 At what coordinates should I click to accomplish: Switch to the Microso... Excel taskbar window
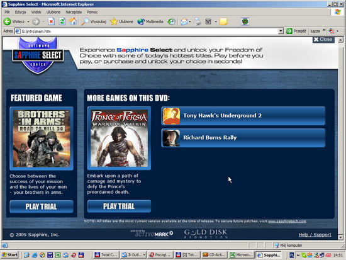(241, 255)
